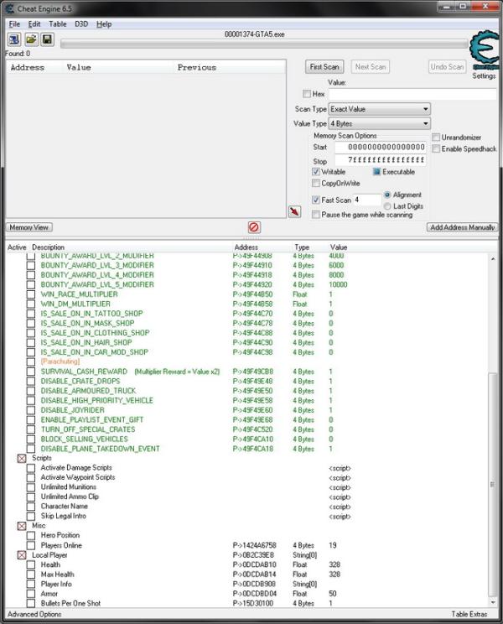Collapse the Local Player group checkbox
The height and width of the screenshot is (624, 503).
(22, 554)
